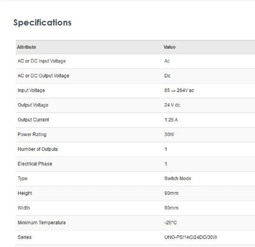This screenshot has height=247, width=255.
Task: Select the Number of Outputs label
Action: tap(38, 149)
